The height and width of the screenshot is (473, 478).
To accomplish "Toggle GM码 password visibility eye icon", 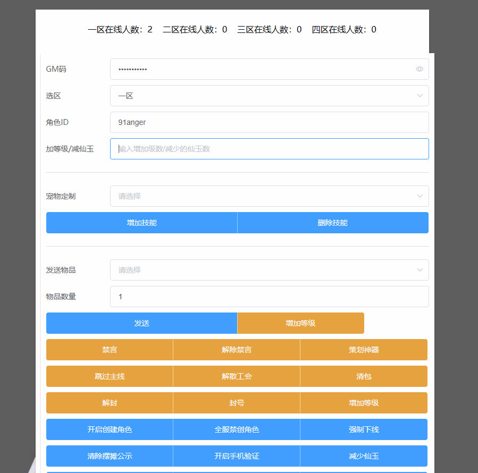I will coord(420,69).
